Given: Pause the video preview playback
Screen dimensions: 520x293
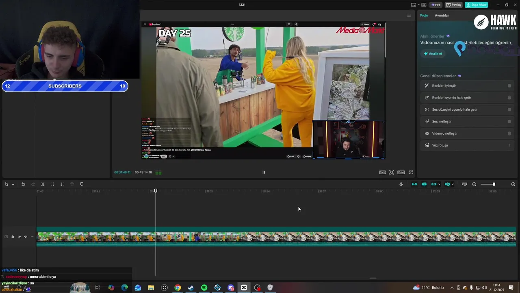Looking at the screenshot, I should pos(264,172).
